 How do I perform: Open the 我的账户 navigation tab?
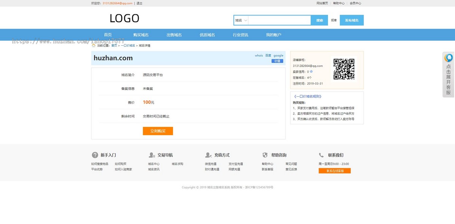coord(274,35)
